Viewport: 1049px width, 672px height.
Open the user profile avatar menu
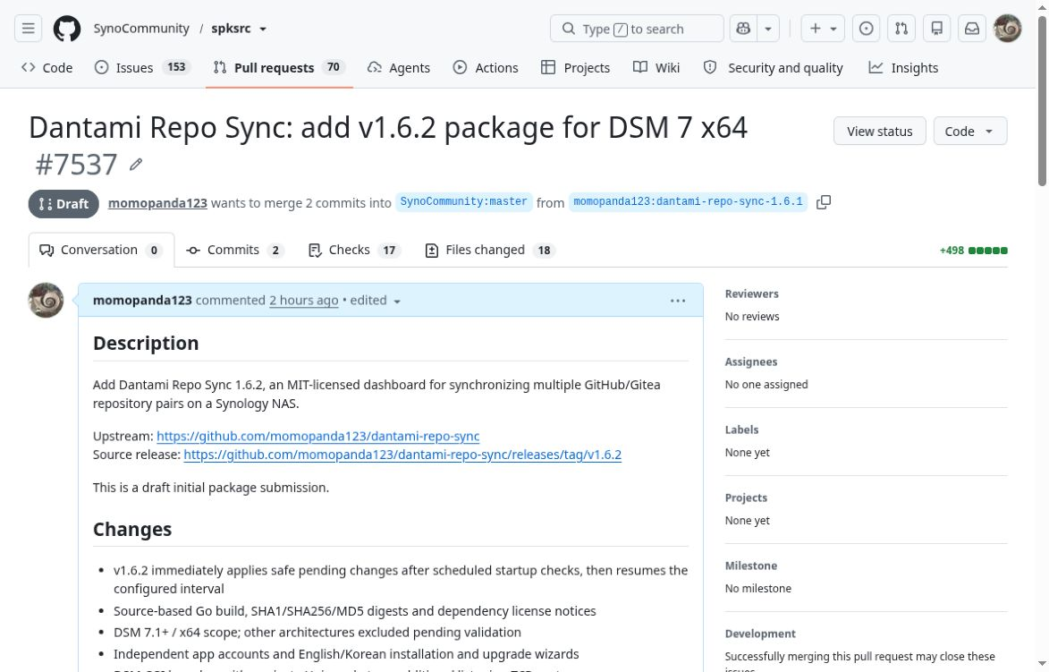pyautogui.click(x=1008, y=29)
